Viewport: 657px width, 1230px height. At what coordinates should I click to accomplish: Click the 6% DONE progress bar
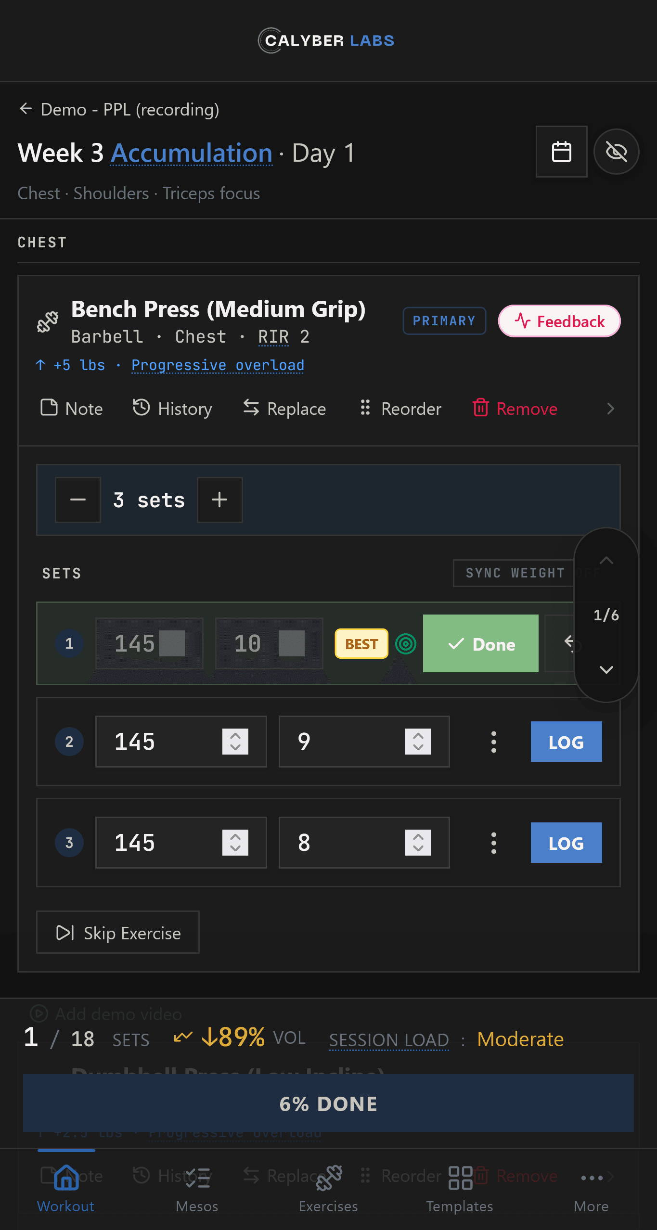tap(328, 1103)
